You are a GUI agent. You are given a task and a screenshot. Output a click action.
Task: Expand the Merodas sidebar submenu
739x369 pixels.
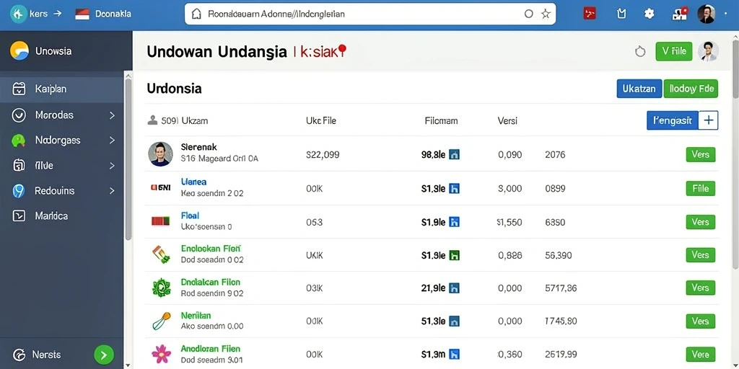(x=112, y=115)
